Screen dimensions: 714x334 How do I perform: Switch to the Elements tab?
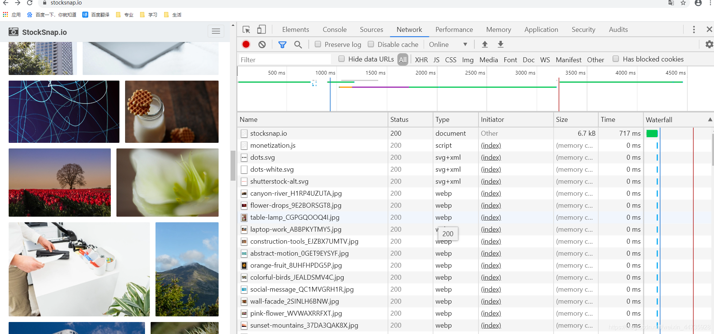click(x=296, y=30)
